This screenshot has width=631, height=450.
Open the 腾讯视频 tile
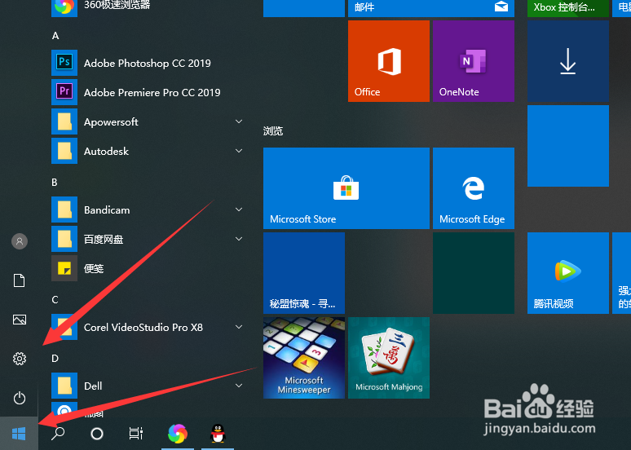point(568,273)
